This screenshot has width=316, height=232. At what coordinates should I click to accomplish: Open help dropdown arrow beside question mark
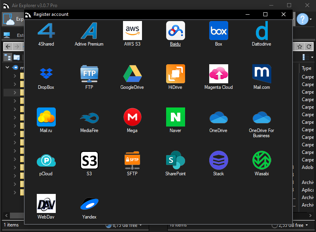[x=311, y=19]
